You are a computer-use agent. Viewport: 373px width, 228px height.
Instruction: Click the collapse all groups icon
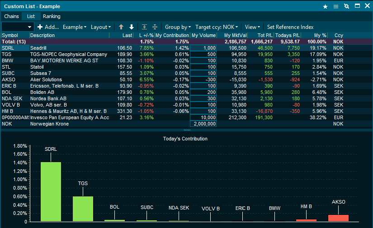point(155,27)
